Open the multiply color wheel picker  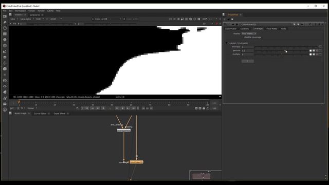tap(314, 54)
